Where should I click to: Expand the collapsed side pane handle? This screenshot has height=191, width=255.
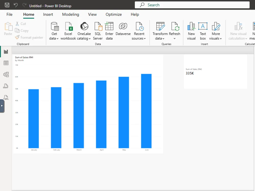click(x=2, y=106)
